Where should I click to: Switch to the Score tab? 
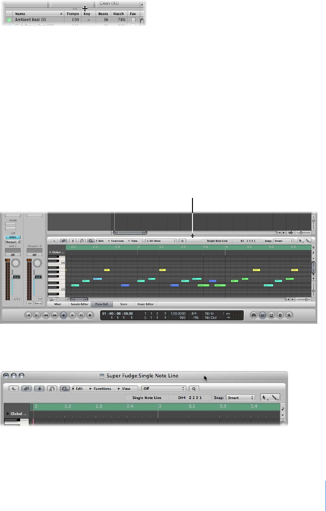(123, 304)
